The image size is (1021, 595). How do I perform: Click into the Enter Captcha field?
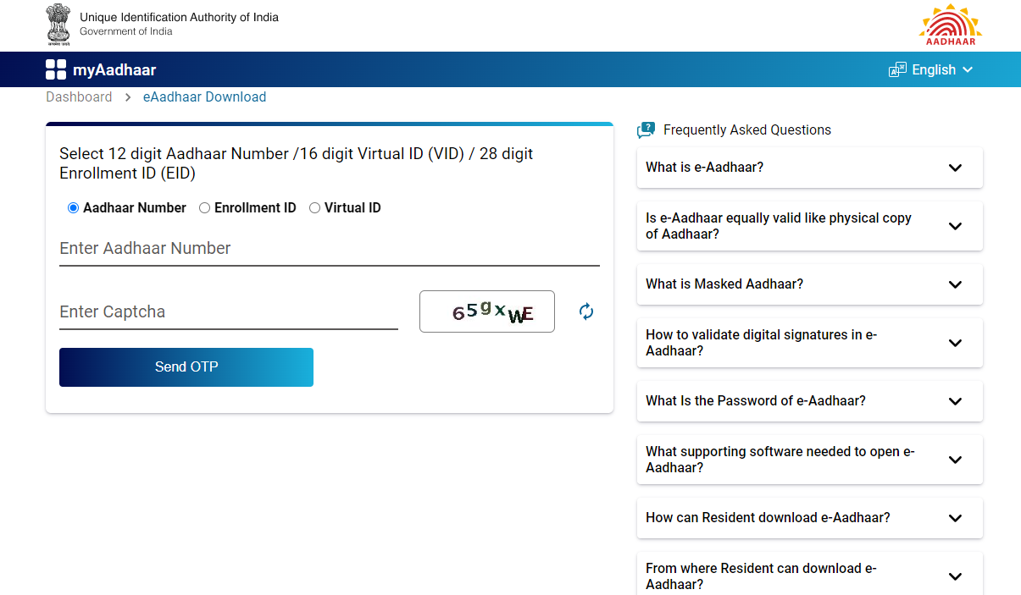[x=228, y=312]
